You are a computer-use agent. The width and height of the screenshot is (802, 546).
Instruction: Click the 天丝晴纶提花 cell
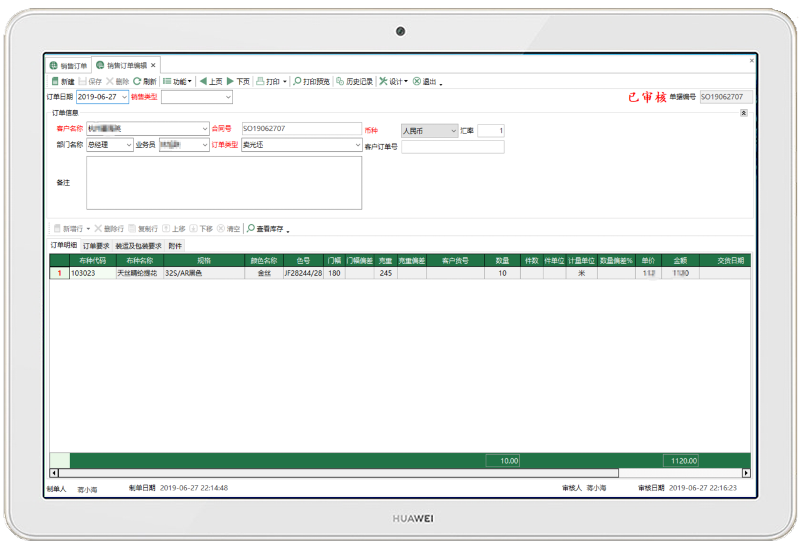click(x=139, y=273)
